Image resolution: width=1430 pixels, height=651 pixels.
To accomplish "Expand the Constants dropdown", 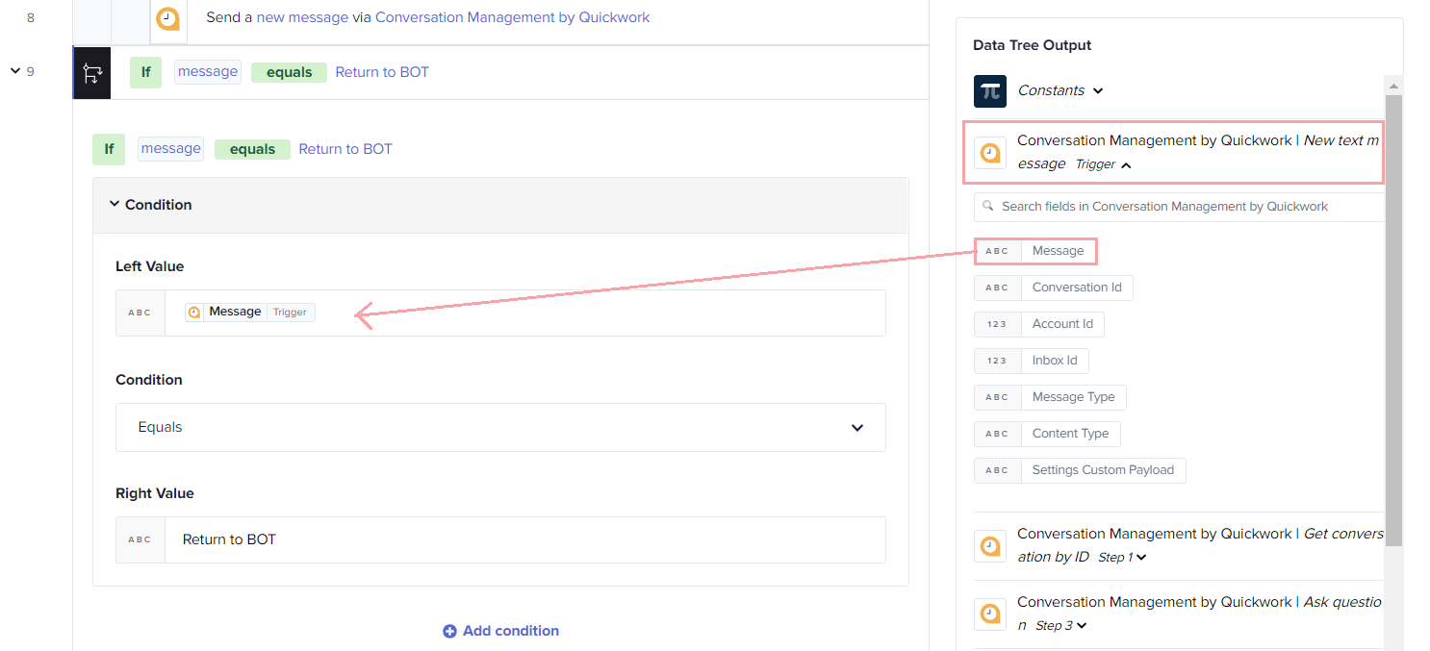I will [x=1098, y=90].
